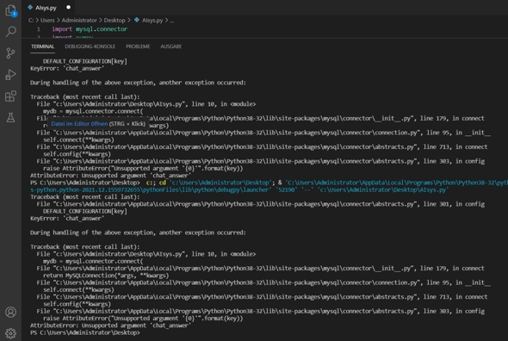
Task: Click the AIsys.py breadcrumb segment
Action: pyautogui.click(x=152, y=20)
